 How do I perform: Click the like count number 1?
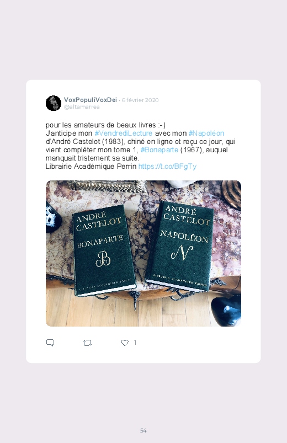pyautogui.click(x=135, y=343)
